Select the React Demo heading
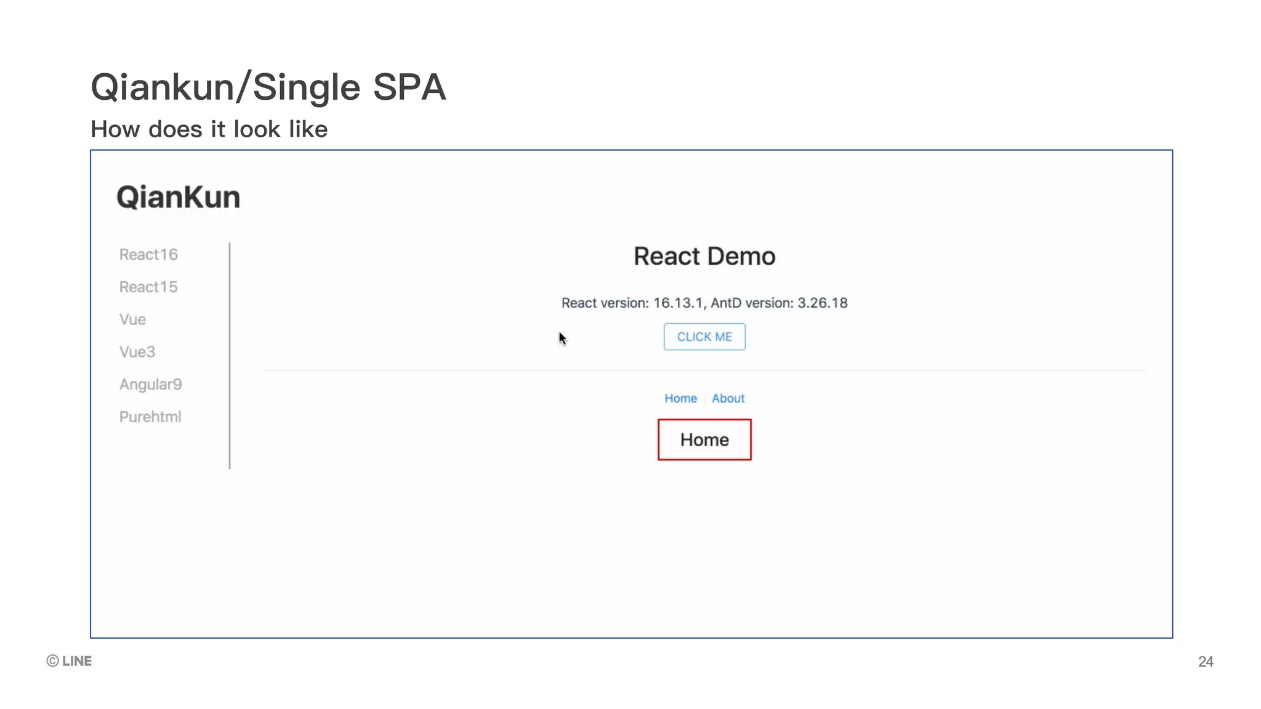1261x709 pixels. tap(704, 256)
